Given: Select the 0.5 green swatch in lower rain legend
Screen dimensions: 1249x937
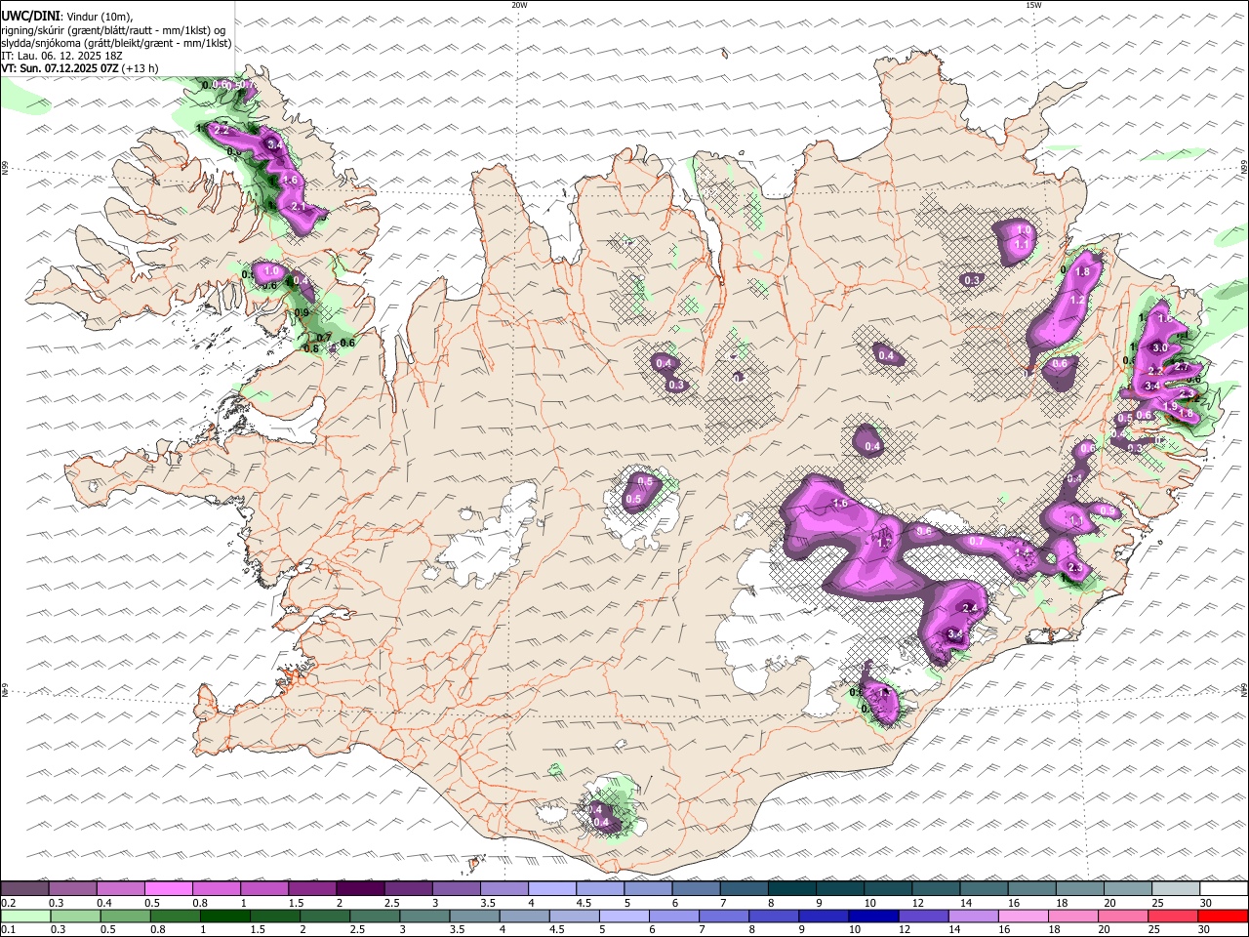Looking at the screenshot, I should pos(125,917).
